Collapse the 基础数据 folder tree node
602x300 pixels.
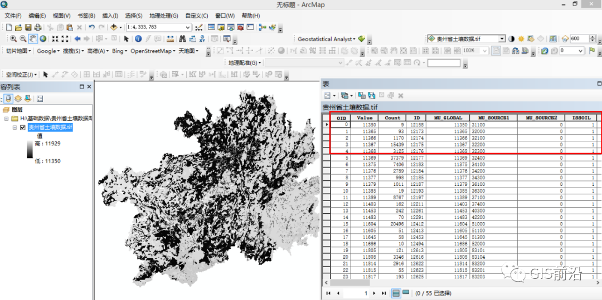pos(7,119)
